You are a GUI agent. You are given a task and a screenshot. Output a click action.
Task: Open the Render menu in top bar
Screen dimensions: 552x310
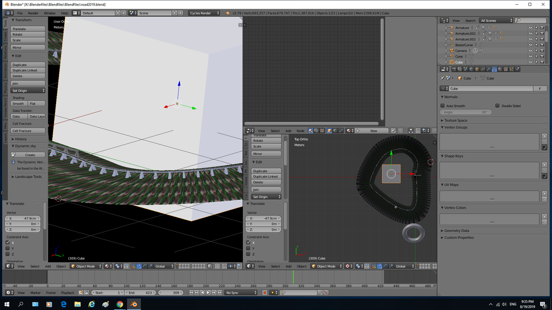[x=33, y=13]
